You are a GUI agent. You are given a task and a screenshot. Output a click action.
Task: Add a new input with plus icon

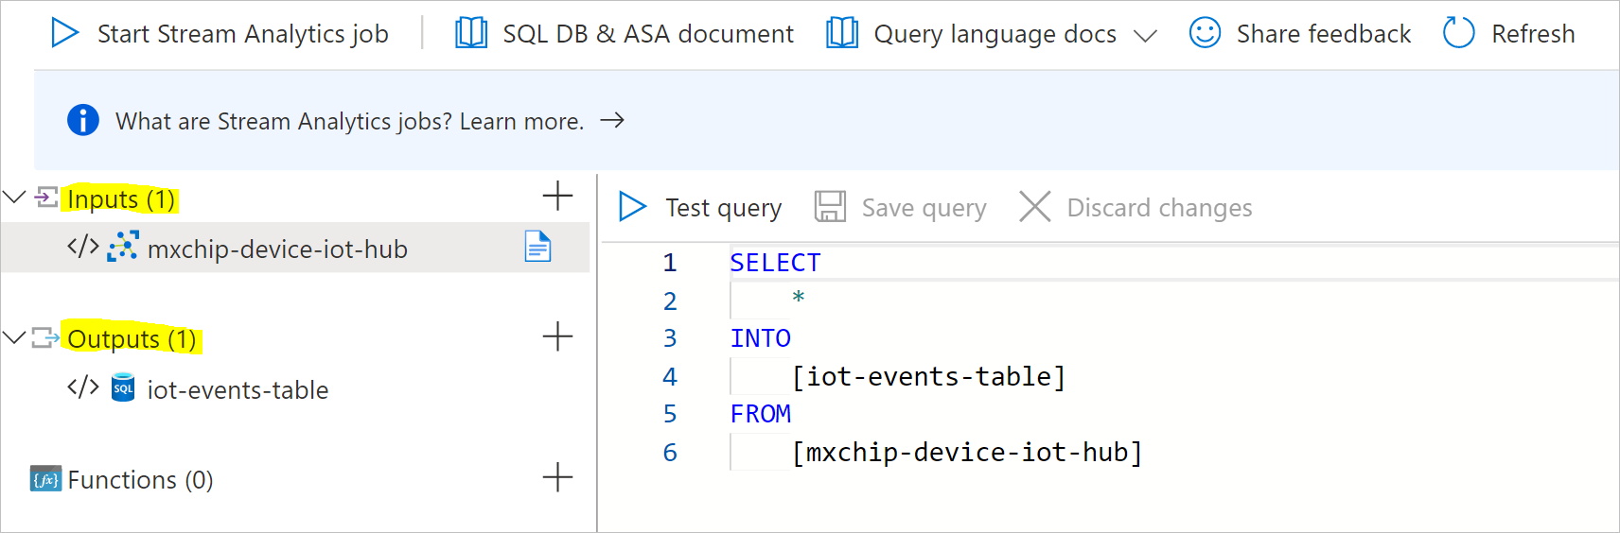point(557,197)
